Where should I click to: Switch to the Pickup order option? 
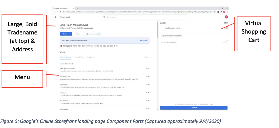[78, 34]
